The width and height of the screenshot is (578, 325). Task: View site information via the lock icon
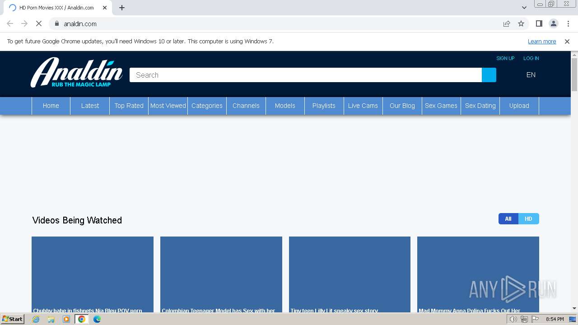(x=56, y=23)
